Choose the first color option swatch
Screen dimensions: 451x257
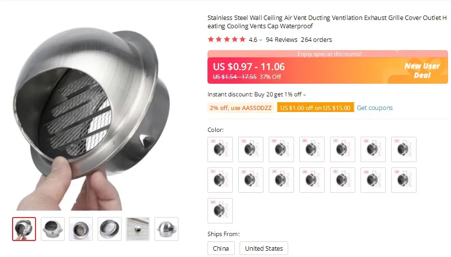220,149
